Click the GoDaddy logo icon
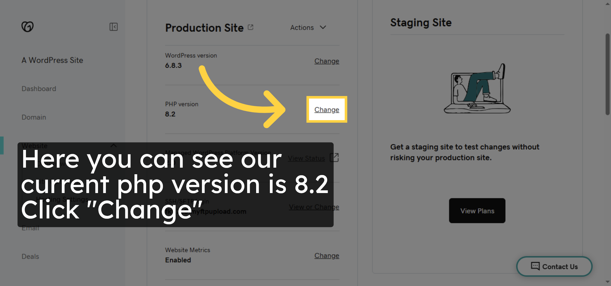The width and height of the screenshot is (611, 286). point(27,26)
